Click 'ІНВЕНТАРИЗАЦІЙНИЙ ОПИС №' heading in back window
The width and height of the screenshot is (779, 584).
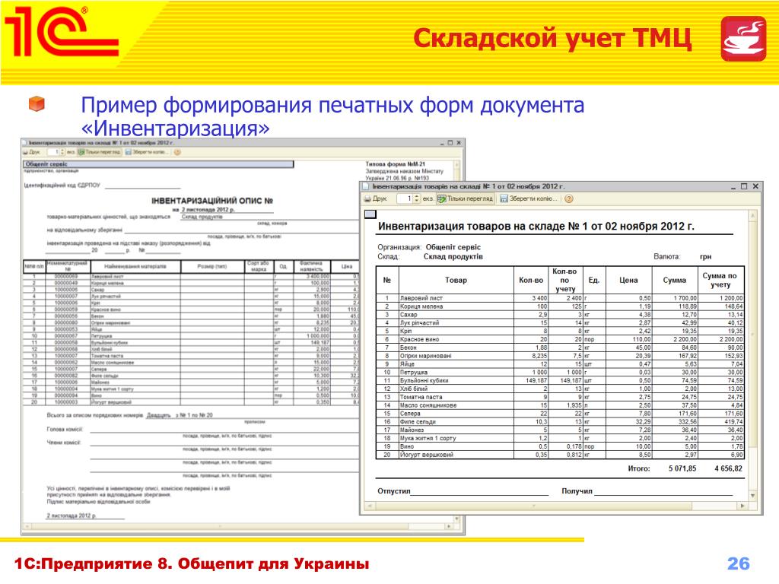212,201
